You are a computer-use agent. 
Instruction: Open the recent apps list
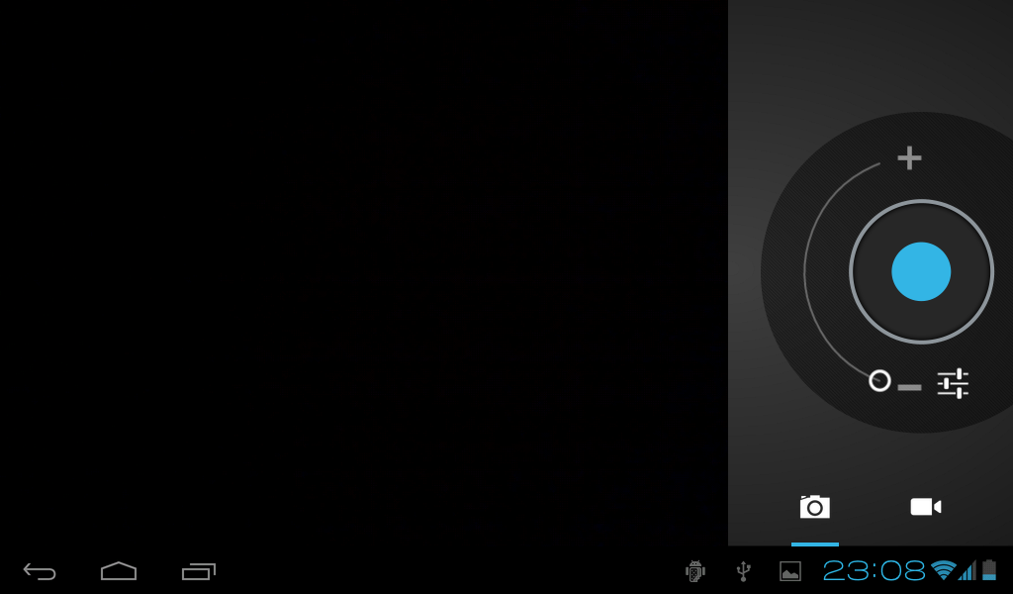tap(199, 571)
